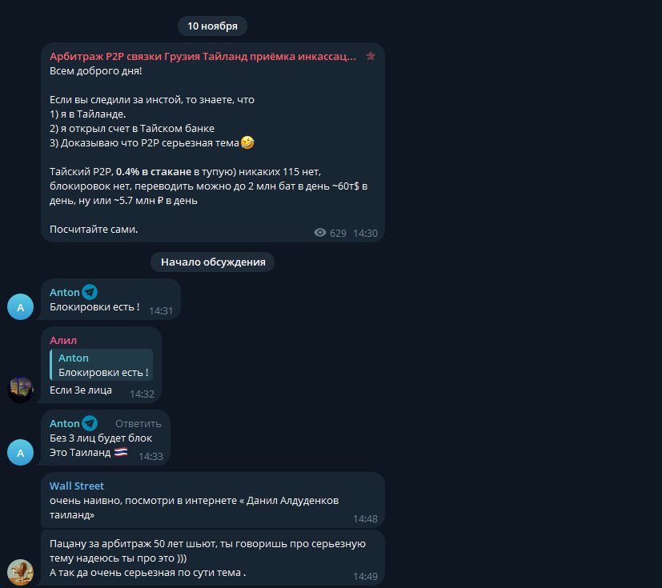Screen dimensions: 662x588
Task: Open Алил's night city avatar
Action: [20, 390]
